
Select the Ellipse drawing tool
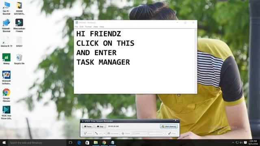click(126, 133)
